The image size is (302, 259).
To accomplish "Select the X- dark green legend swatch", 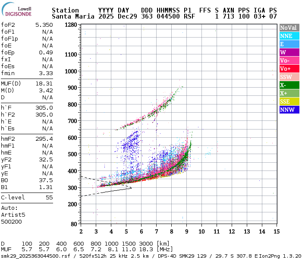I will pos(289,85).
